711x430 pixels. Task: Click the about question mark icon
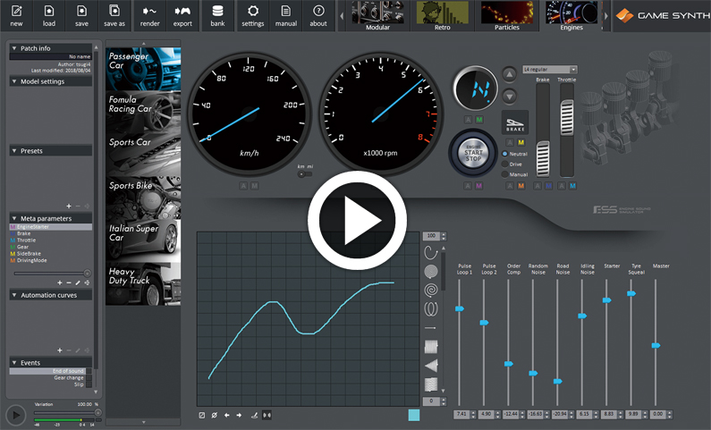[x=318, y=11]
